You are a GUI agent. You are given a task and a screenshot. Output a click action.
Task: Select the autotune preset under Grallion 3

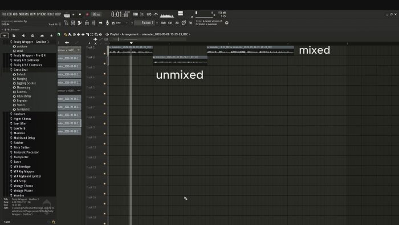tap(22, 47)
